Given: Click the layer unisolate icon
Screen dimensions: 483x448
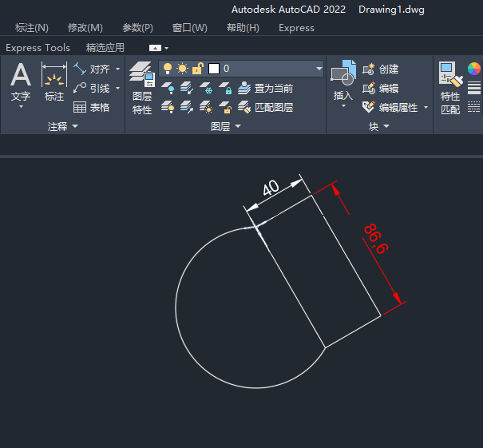Looking at the screenshot, I should coord(187,107).
